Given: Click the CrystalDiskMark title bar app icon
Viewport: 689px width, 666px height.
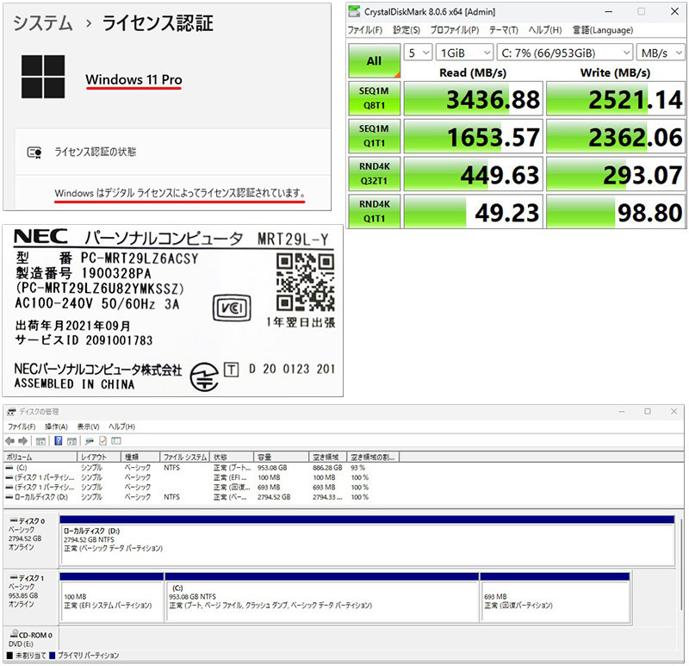Looking at the screenshot, I should [354, 11].
